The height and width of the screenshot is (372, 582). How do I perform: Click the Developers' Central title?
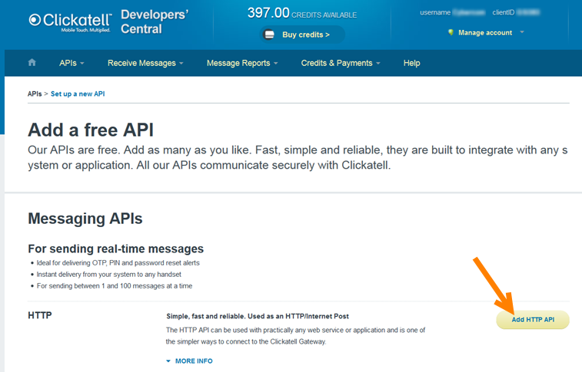coord(155,21)
